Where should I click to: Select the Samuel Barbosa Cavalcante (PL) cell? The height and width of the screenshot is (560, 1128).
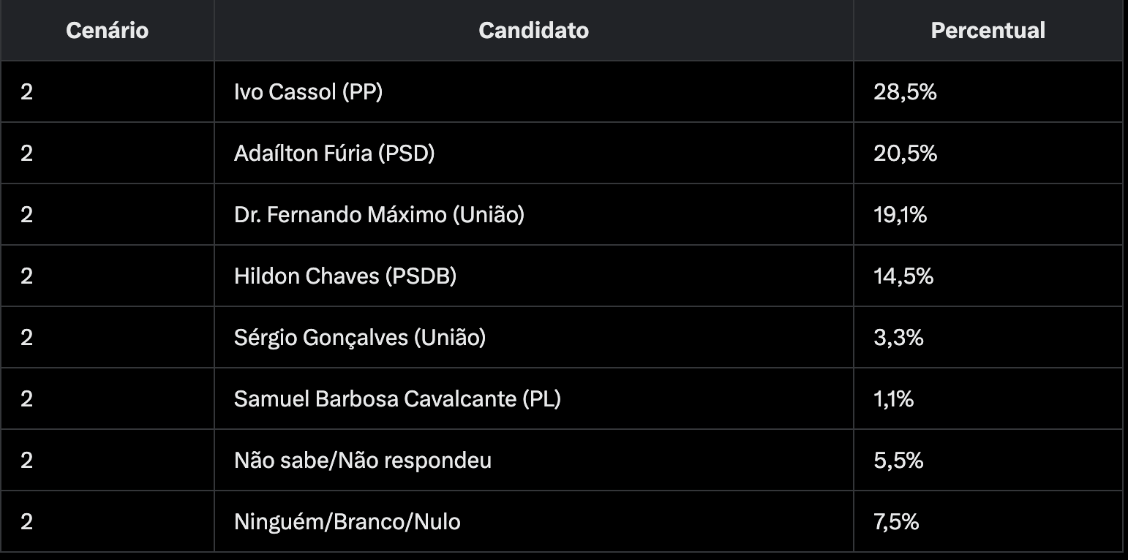pyautogui.click(x=397, y=399)
